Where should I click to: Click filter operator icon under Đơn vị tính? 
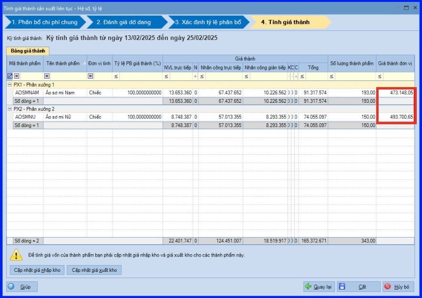click(90, 76)
